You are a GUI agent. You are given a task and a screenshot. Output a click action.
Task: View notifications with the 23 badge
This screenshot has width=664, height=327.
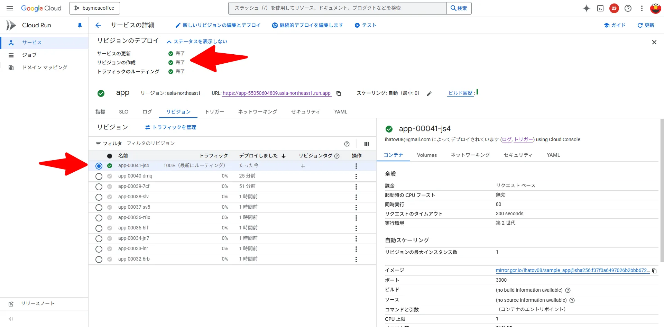(614, 8)
